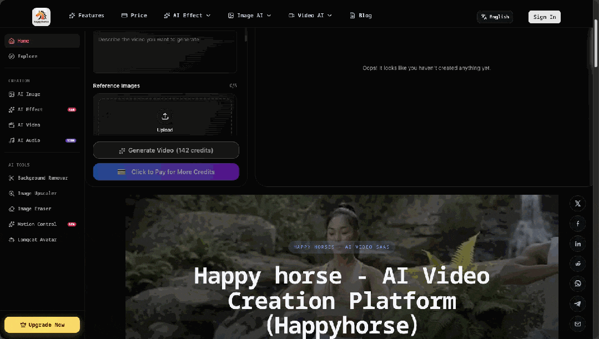Share on Reddit
Screen dimensions: 599x339
(x=577, y=264)
